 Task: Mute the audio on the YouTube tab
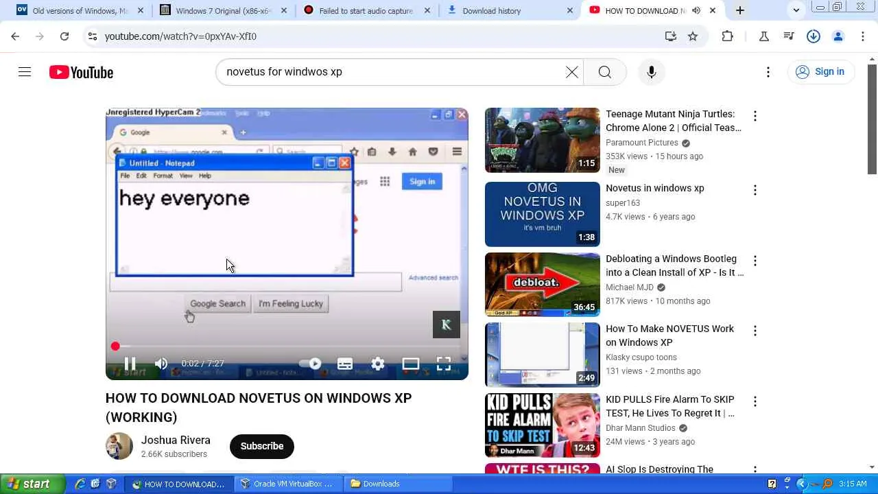[x=696, y=10]
